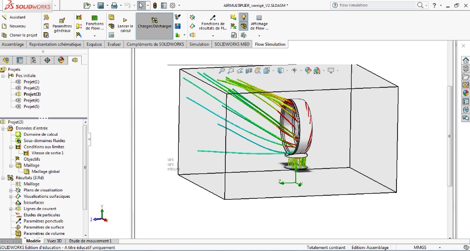470x251 pixels.
Task: Switch to the Assemblage tab
Action: click(13, 44)
